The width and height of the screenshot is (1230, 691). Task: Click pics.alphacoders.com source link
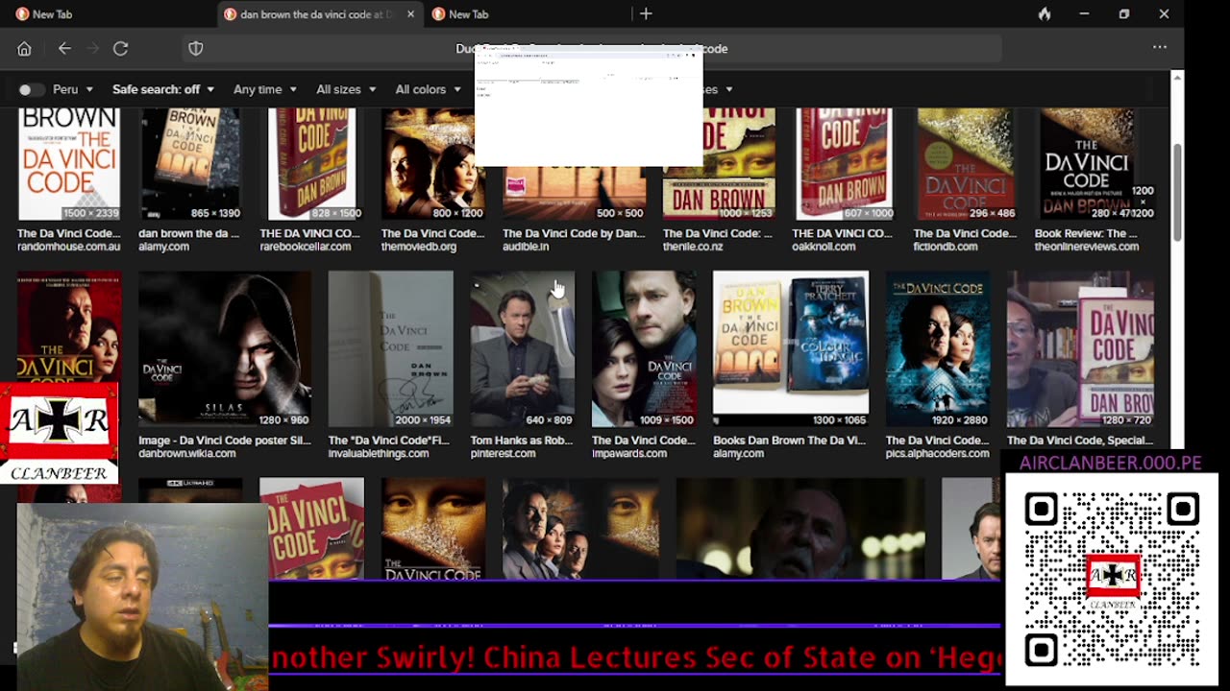click(937, 453)
